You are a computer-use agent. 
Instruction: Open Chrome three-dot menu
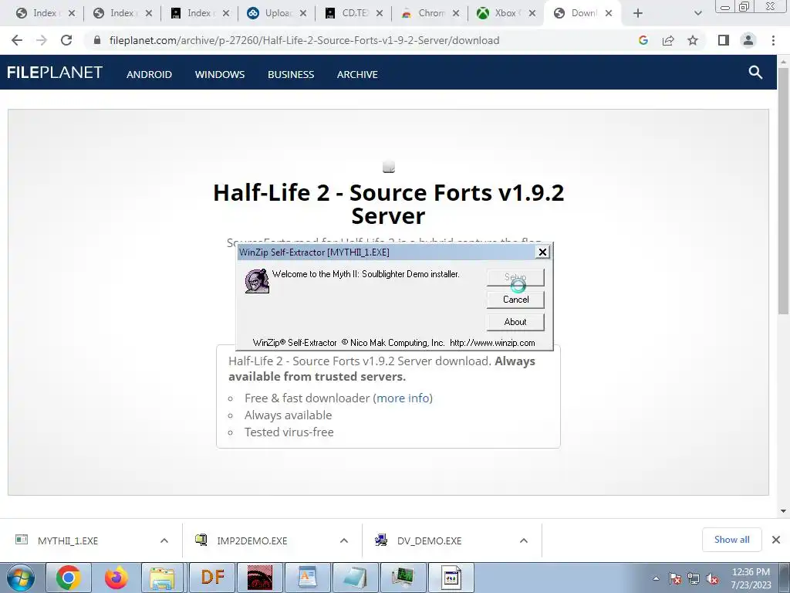coord(773,40)
